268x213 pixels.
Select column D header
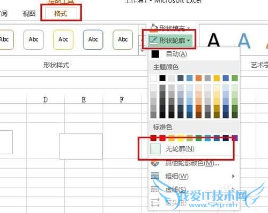pyautogui.click(x=46, y=100)
